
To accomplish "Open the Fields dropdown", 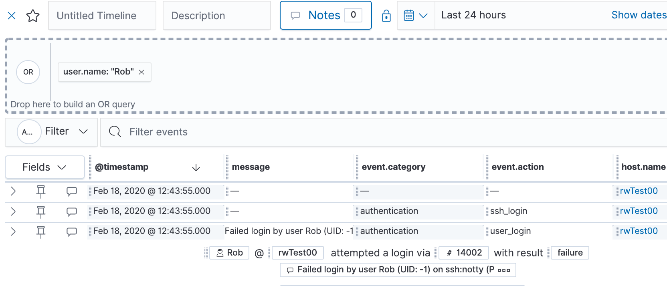I will click(44, 167).
